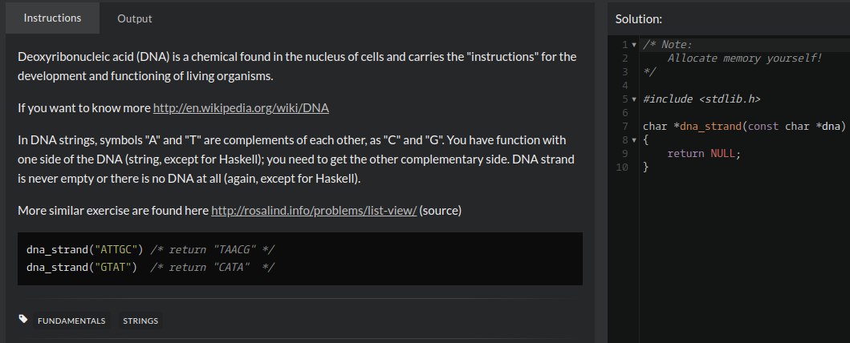Select the Instructions tab
Viewport: 850px width, 343px height.
click(x=53, y=18)
